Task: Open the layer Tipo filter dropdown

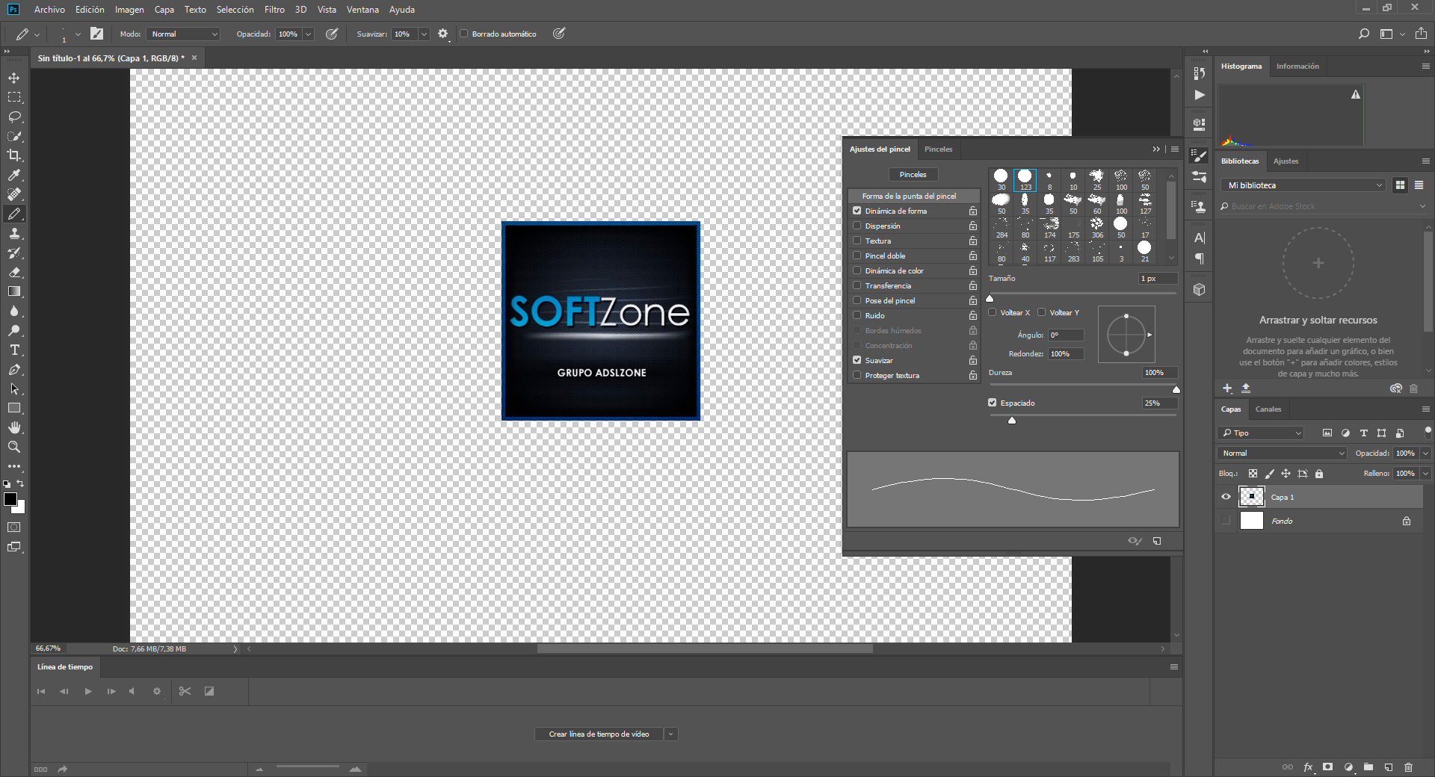Action: [x=1261, y=433]
